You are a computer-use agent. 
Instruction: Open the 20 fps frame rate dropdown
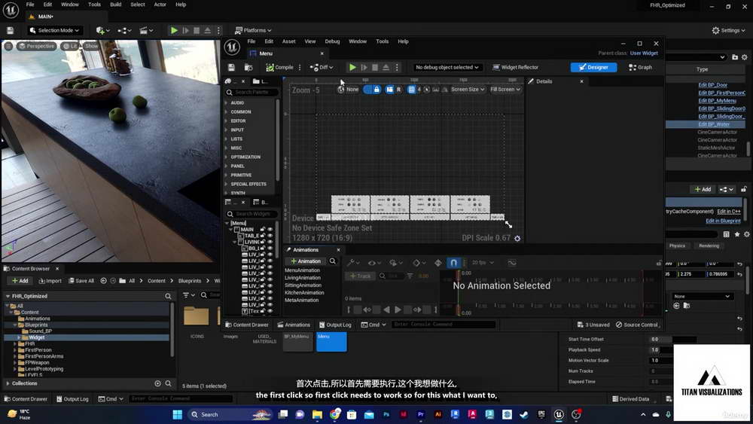tap(483, 263)
